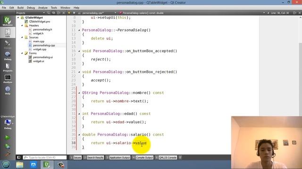Select widget.h header file

(38, 33)
